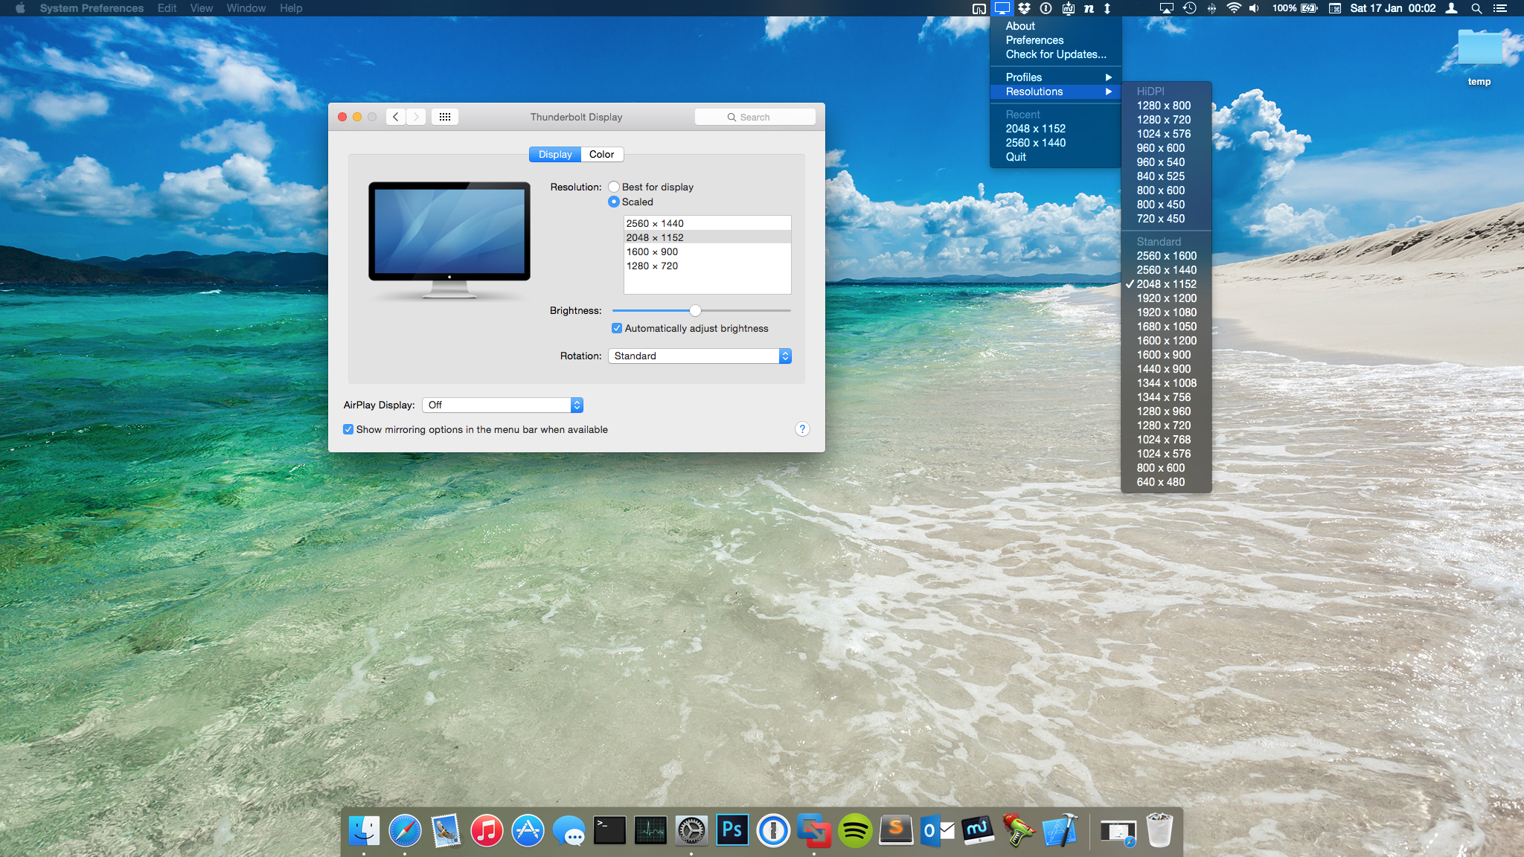Open Spotify from the dock

(855, 830)
